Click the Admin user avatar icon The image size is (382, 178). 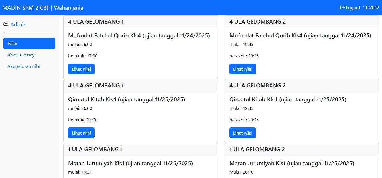click(6, 24)
